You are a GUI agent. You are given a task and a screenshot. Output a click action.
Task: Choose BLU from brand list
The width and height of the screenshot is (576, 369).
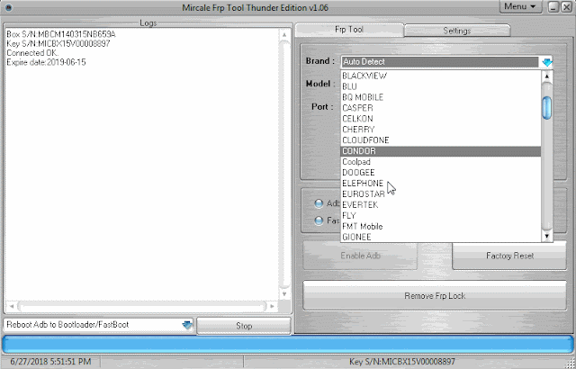(x=441, y=86)
